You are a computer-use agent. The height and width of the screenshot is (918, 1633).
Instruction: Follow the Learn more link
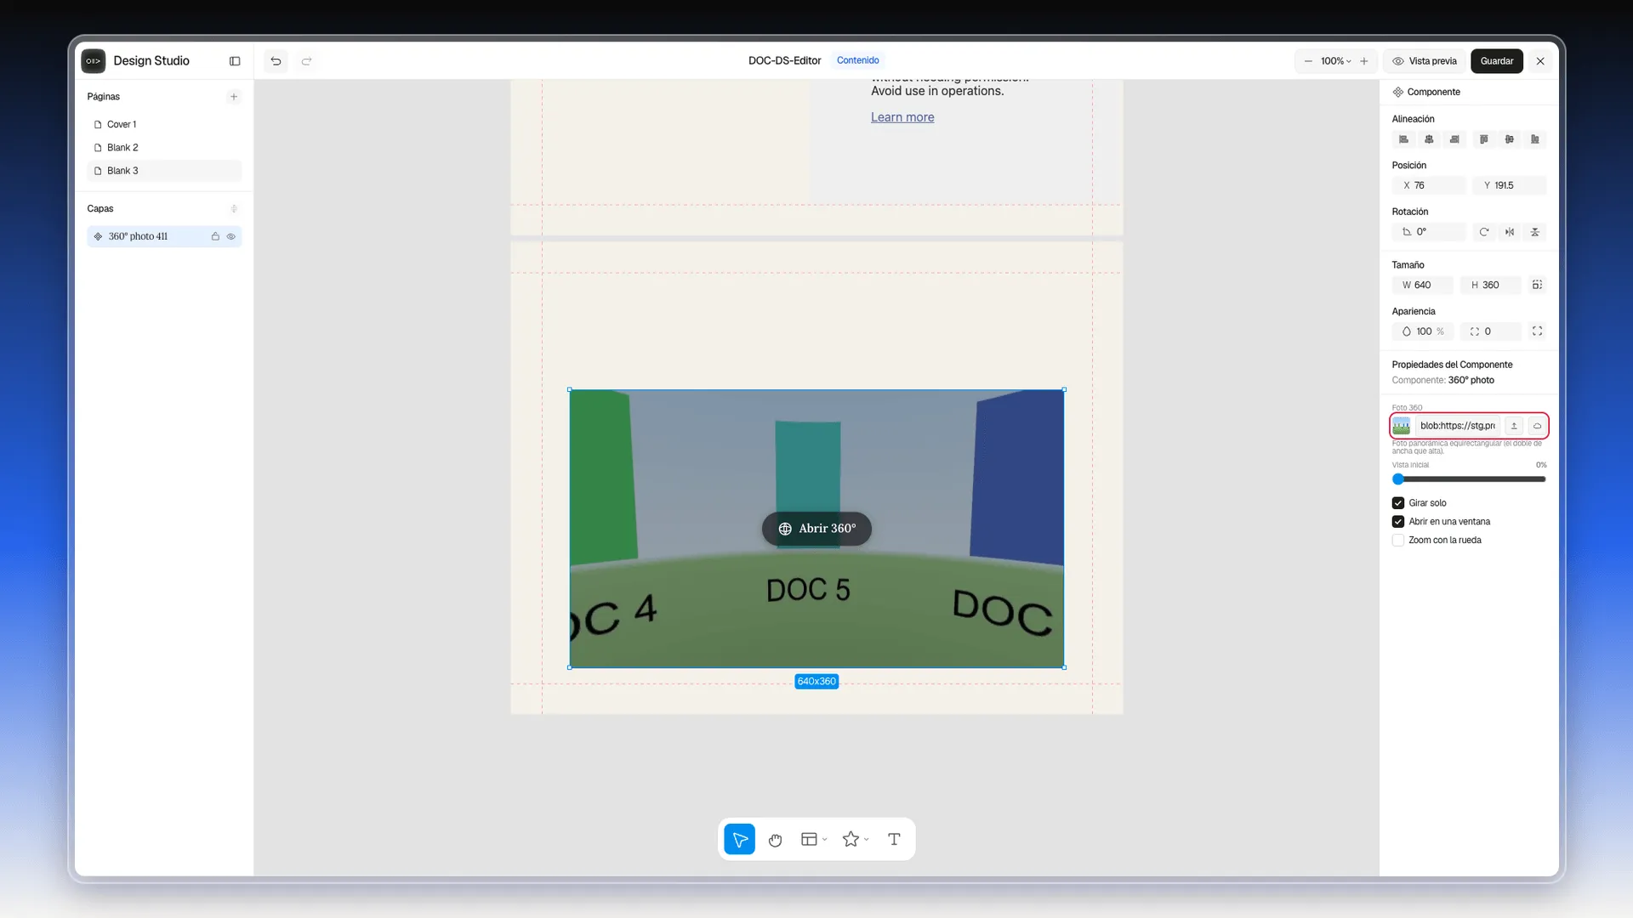[902, 117]
